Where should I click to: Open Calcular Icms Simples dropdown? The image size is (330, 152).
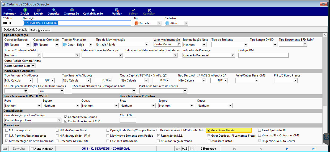(x=62, y=91)
